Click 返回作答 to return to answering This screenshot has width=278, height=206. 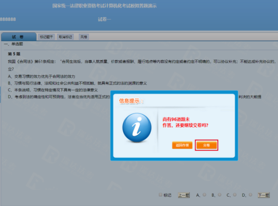(182, 145)
